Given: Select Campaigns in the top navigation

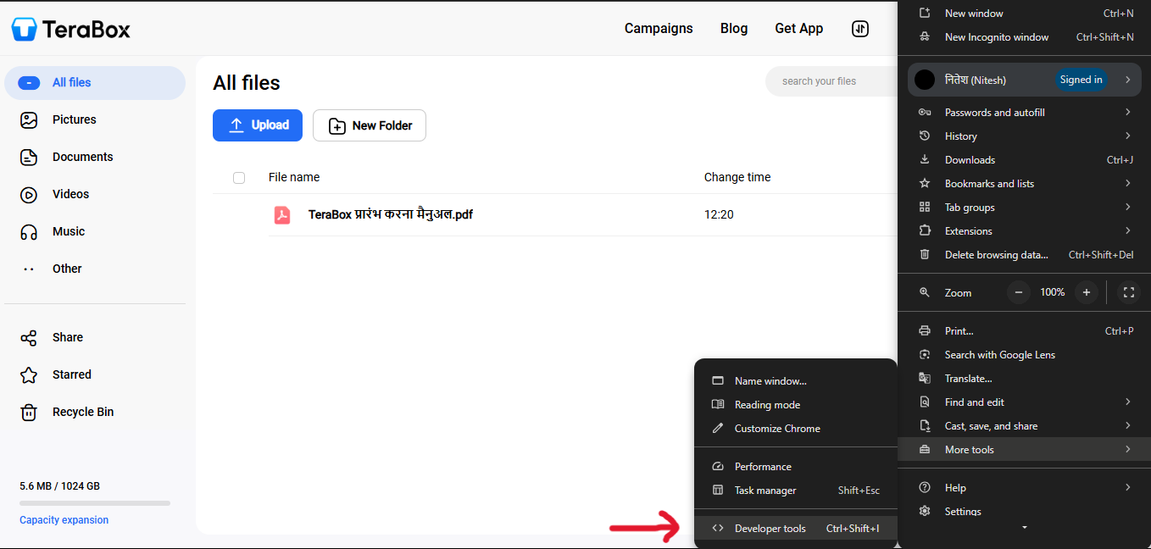Looking at the screenshot, I should pos(659,28).
